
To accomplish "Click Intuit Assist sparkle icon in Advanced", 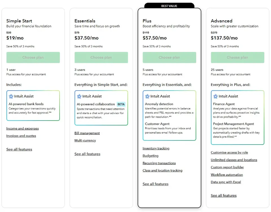I will [215, 96].
